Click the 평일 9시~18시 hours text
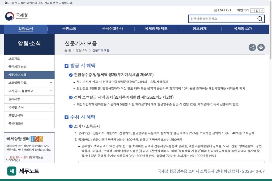The height and width of the screenshot is (181, 272). click(x=19, y=157)
